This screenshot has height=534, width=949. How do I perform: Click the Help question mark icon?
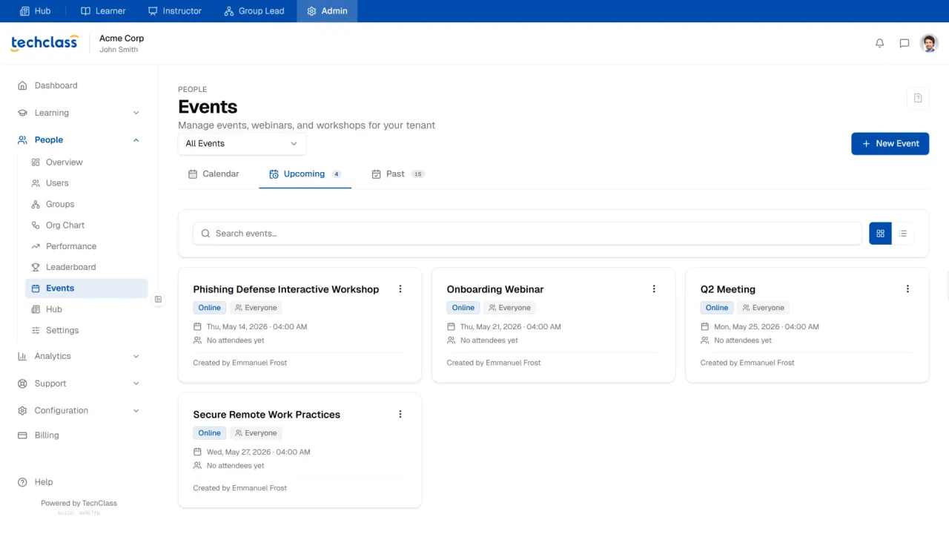22,482
